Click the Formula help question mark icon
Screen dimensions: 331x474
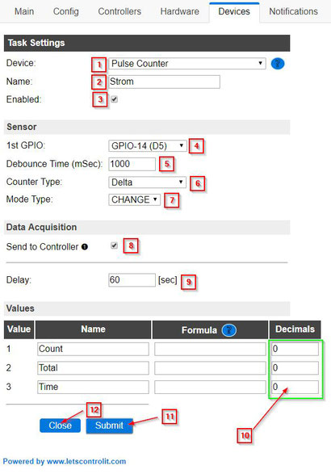pyautogui.click(x=228, y=330)
